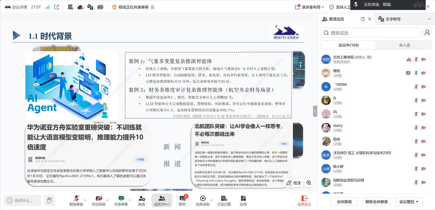Click 结束录制 to stop recording
The width and height of the screenshot is (435, 210).
pyautogui.click(x=203, y=201)
